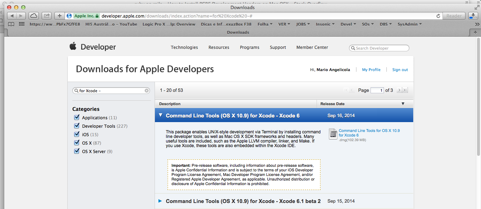The image size is (481, 209).
Task: Uncheck the Applications category
Action: click(77, 118)
